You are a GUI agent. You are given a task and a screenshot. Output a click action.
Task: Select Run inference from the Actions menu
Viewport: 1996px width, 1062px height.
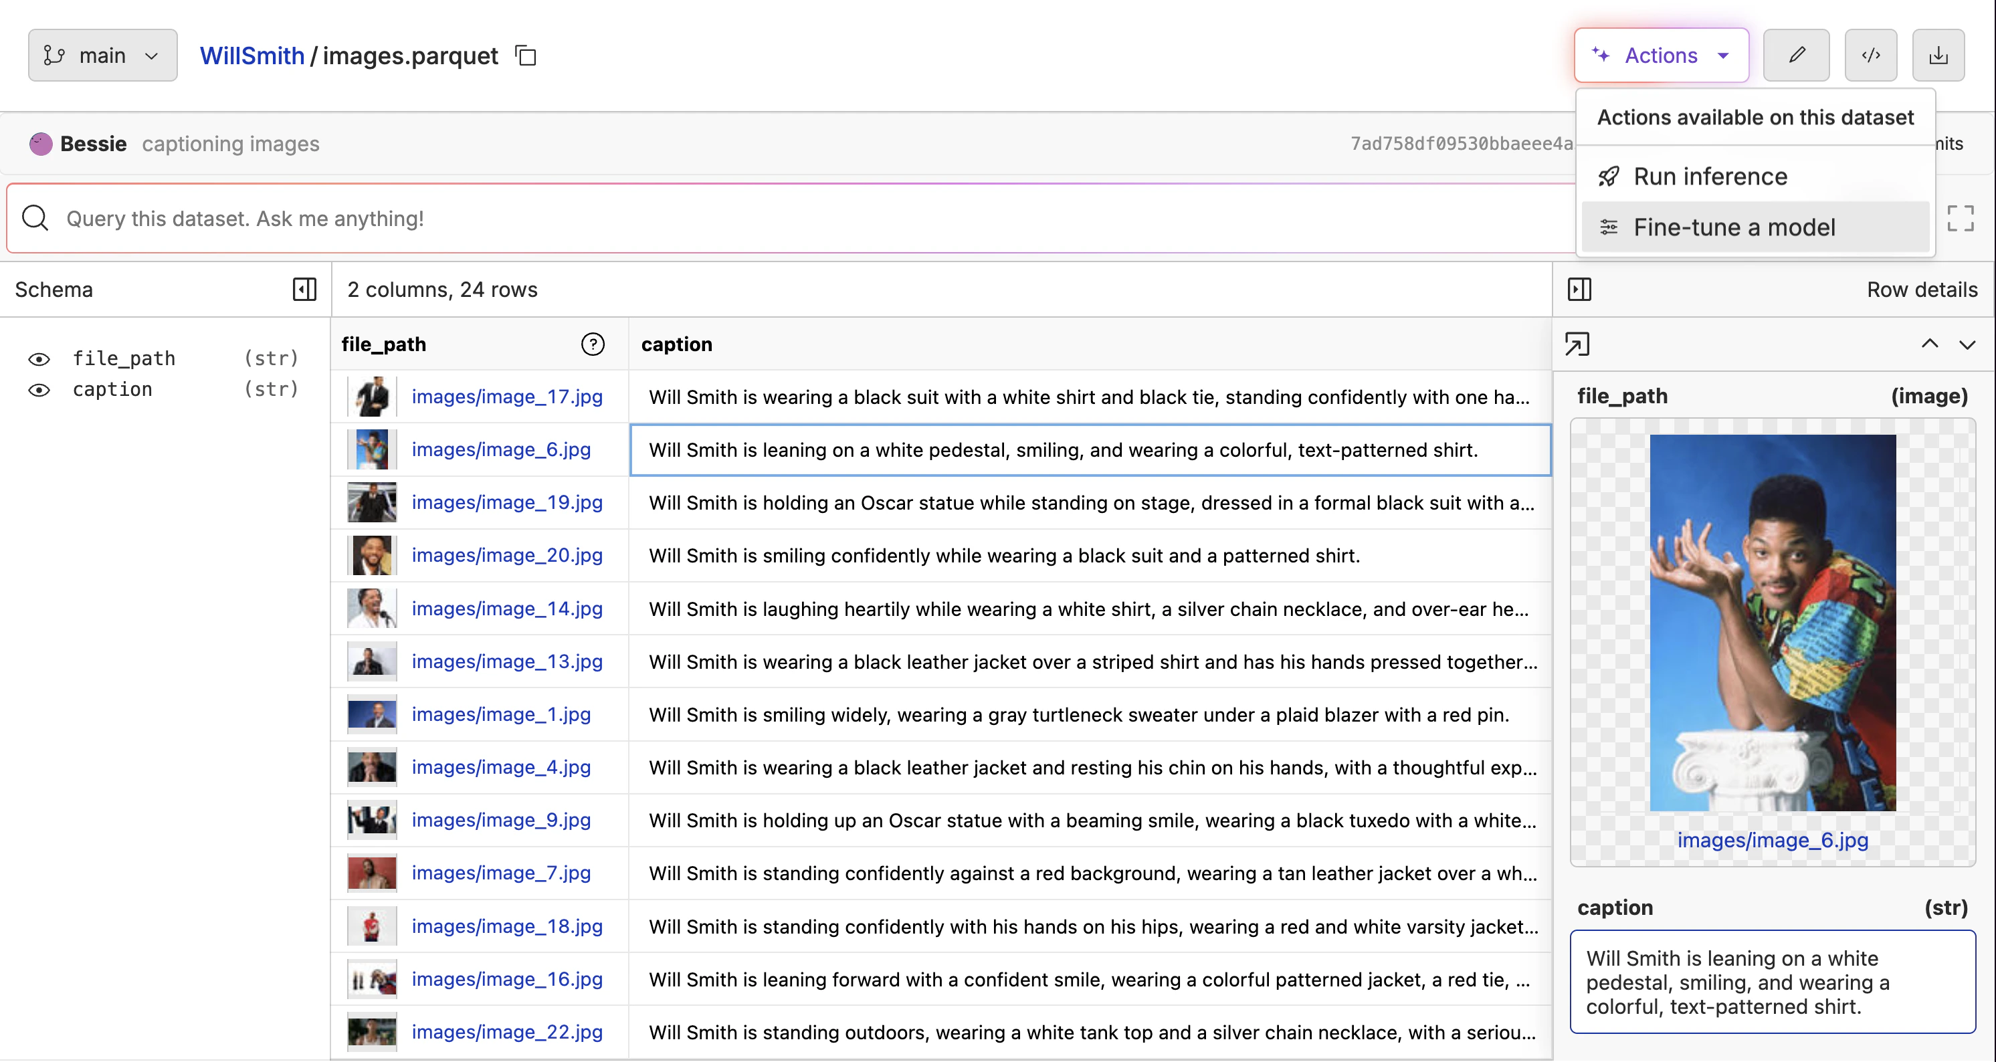[1710, 177]
